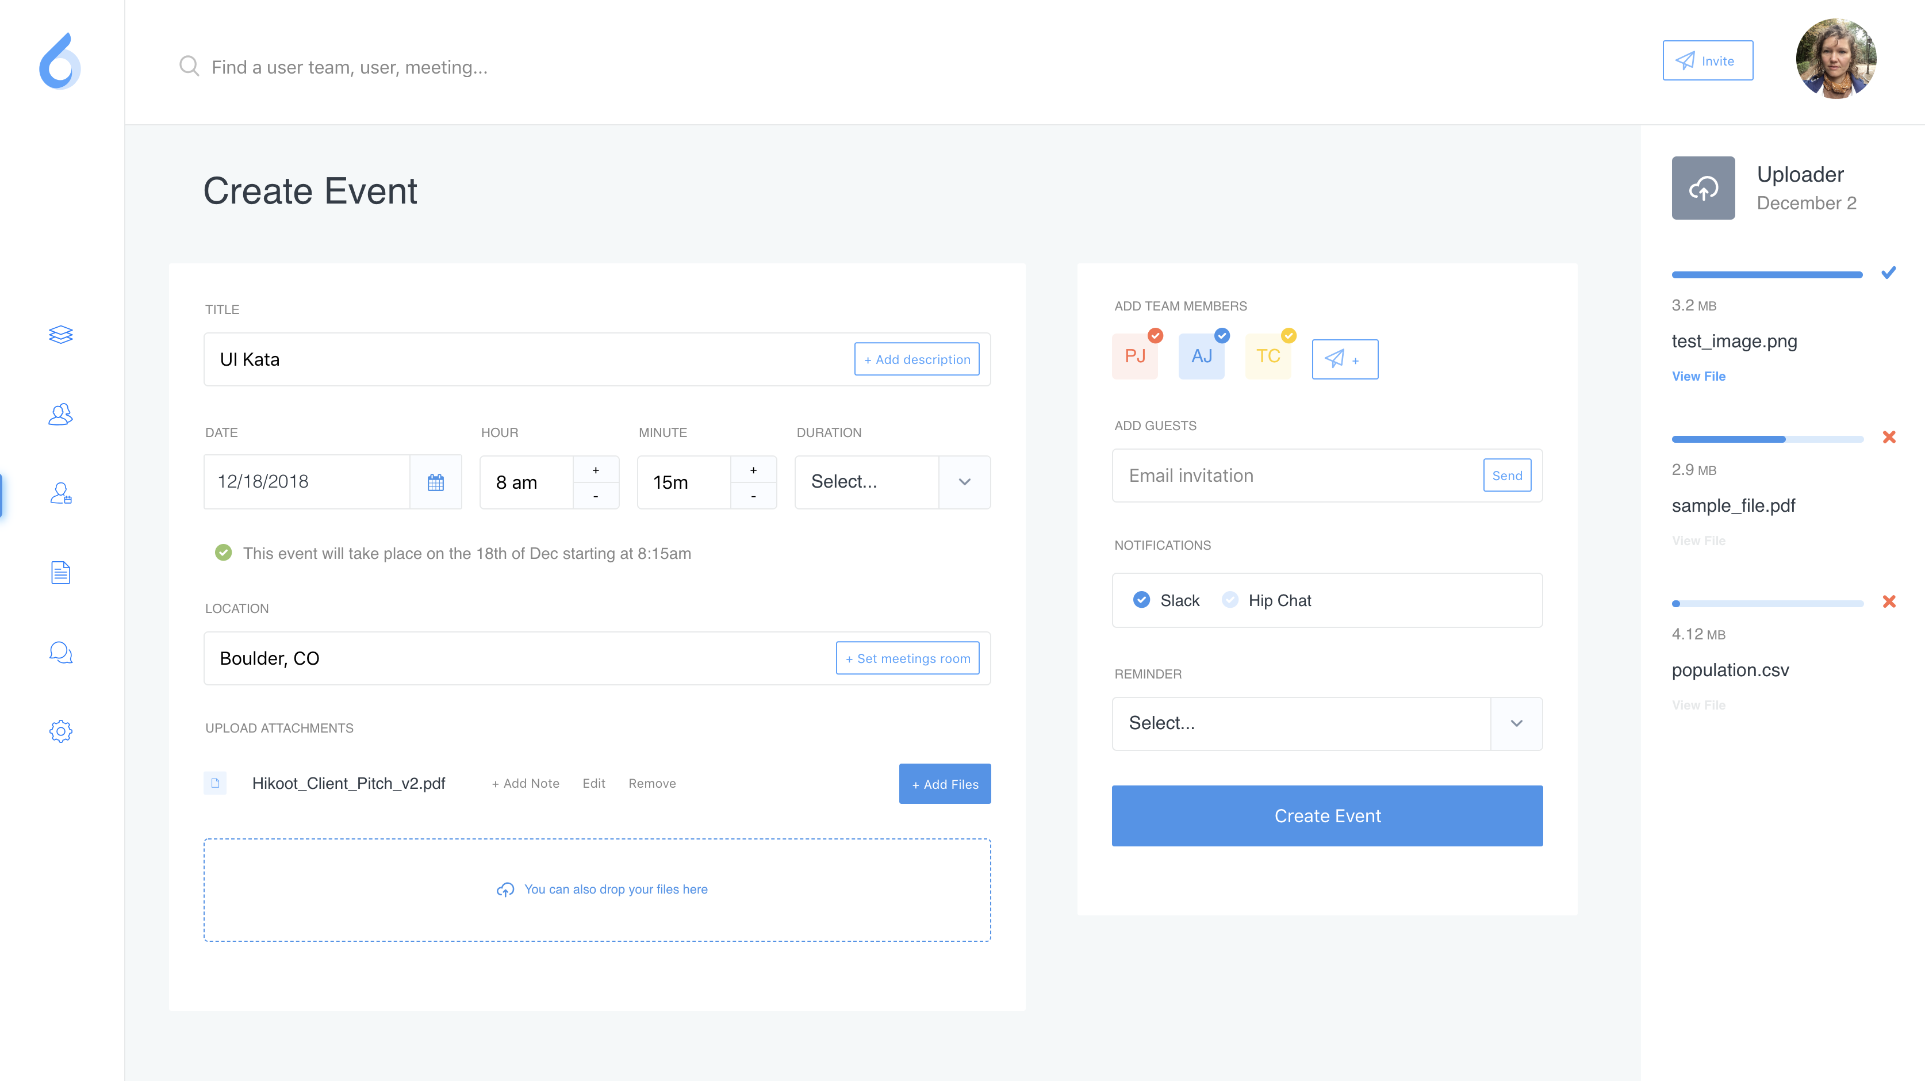1925x1081 pixels.
Task: Click the paper-plane add member button
Action: (1344, 359)
